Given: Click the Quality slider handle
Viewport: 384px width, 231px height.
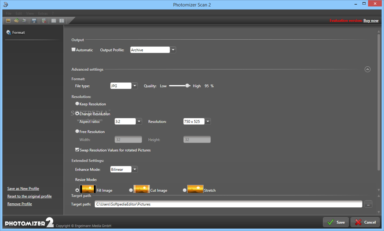Looking at the screenshot, I should point(187,86).
